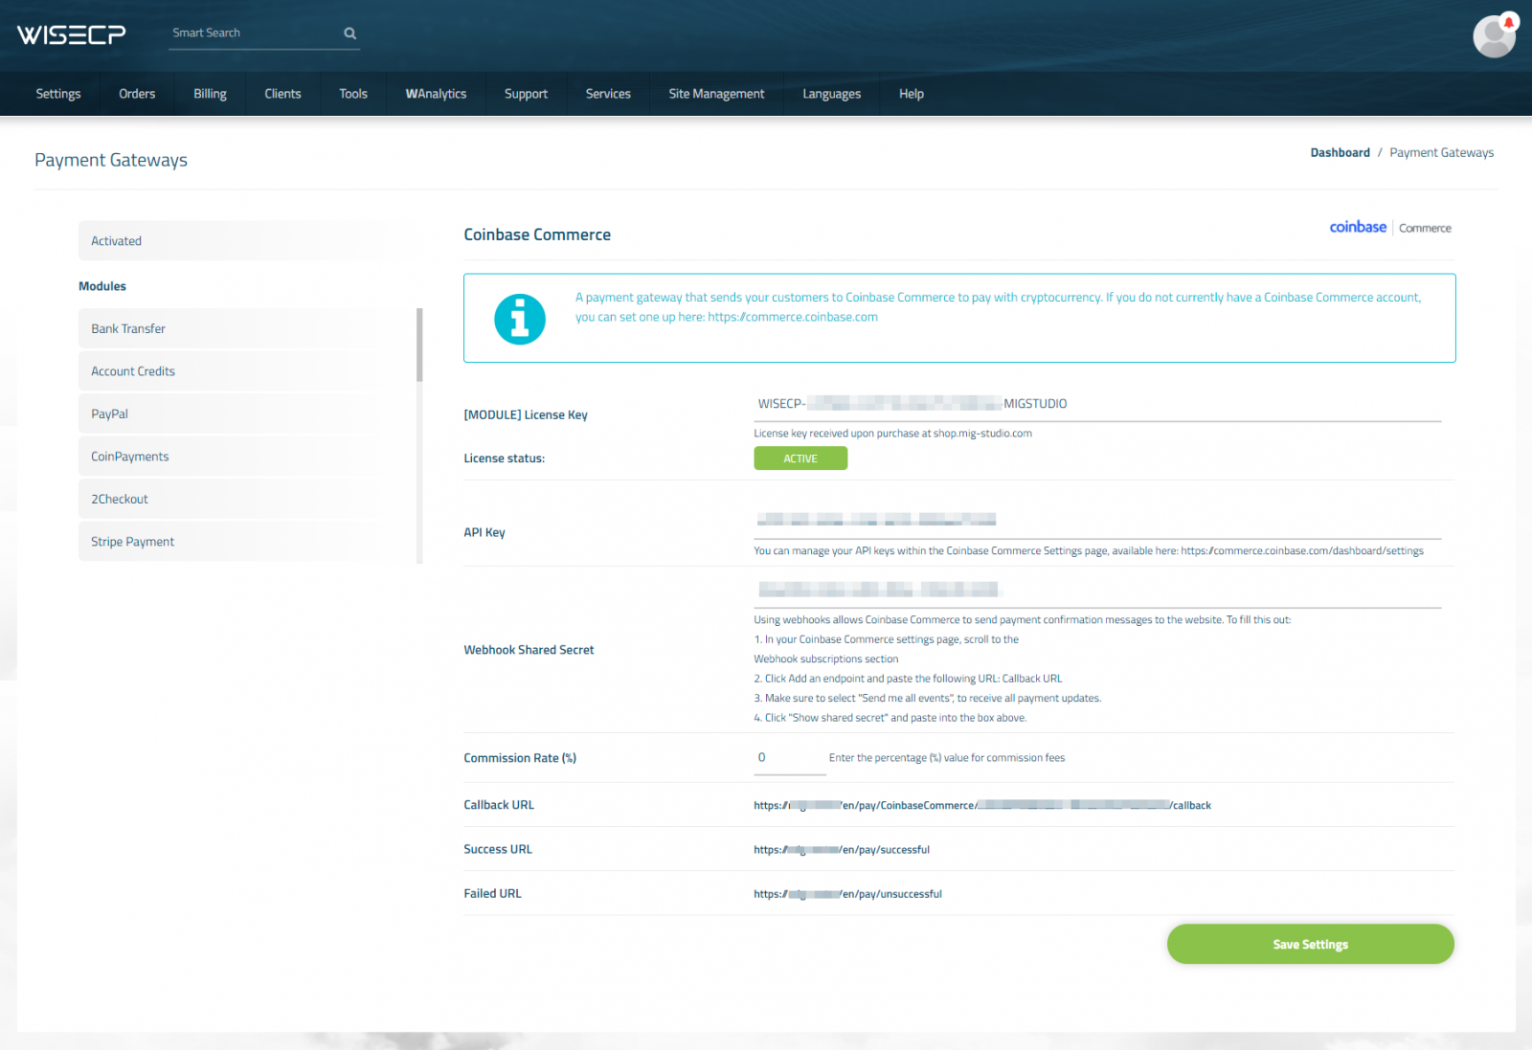Click the Coinbase Commerce heading
This screenshot has width=1532, height=1050.
tap(537, 235)
